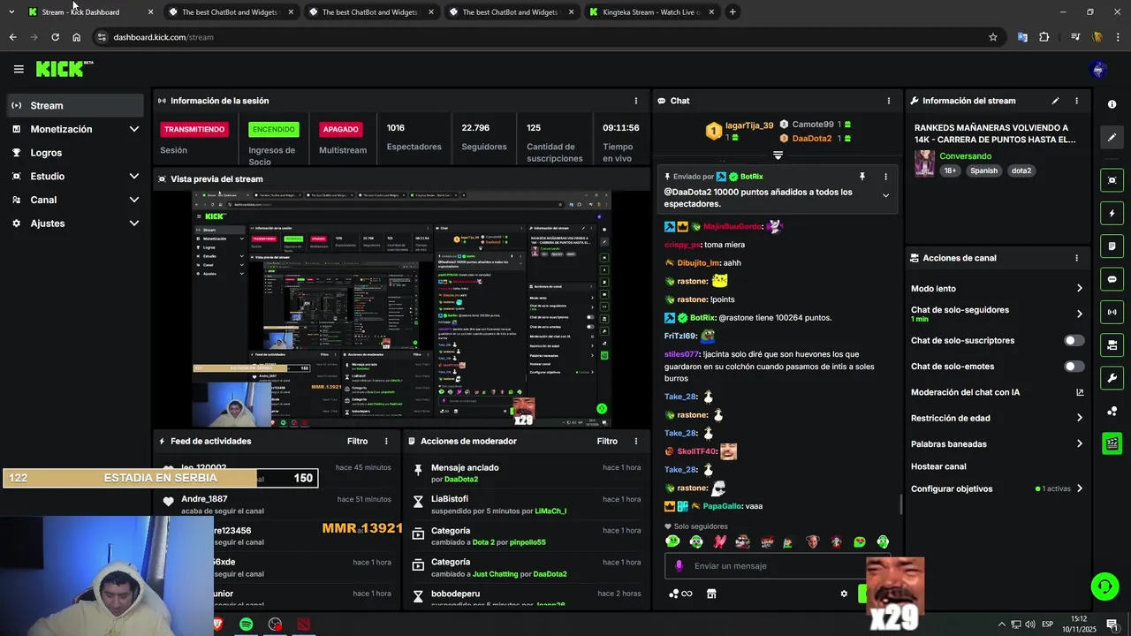The image size is (1131, 636).
Task: Open Spotify from the taskbar
Action: point(247,625)
